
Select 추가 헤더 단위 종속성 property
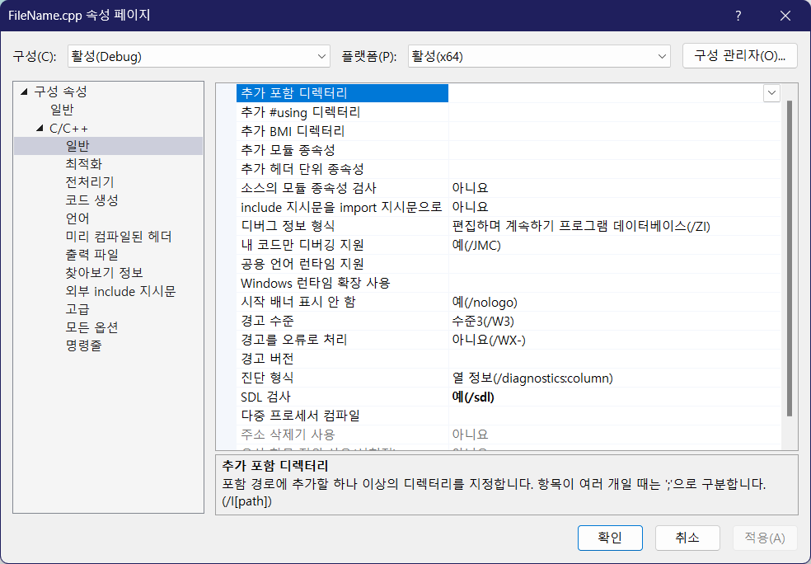click(342, 169)
